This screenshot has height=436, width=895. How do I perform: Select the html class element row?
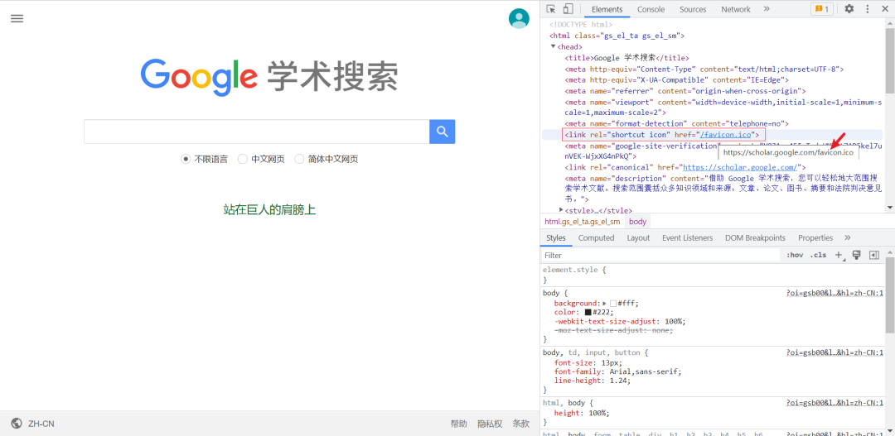pyautogui.click(x=617, y=36)
